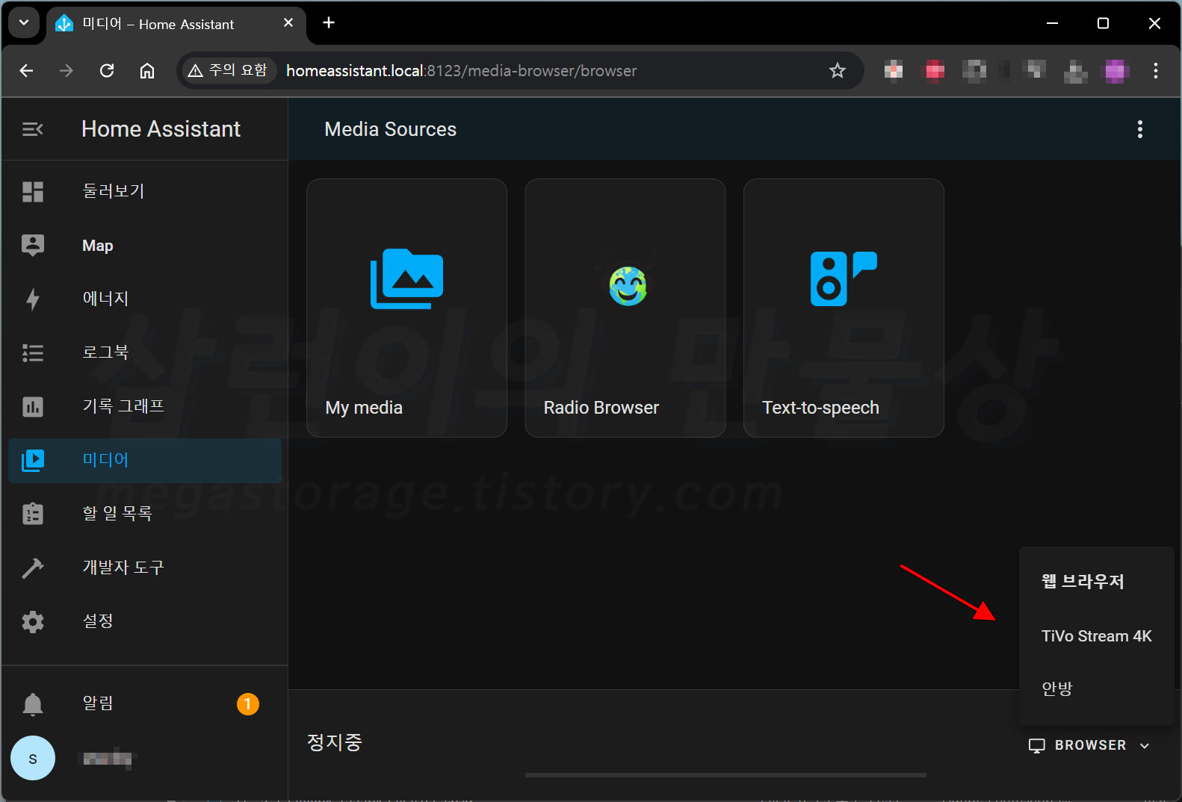Click the notification count badge 1

click(x=248, y=704)
